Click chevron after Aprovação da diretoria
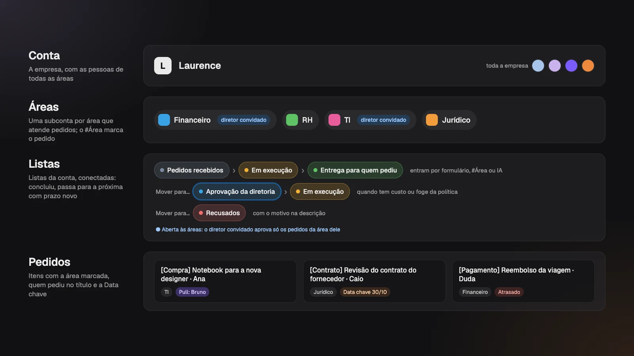This screenshot has width=634, height=356. pyautogui.click(x=285, y=192)
